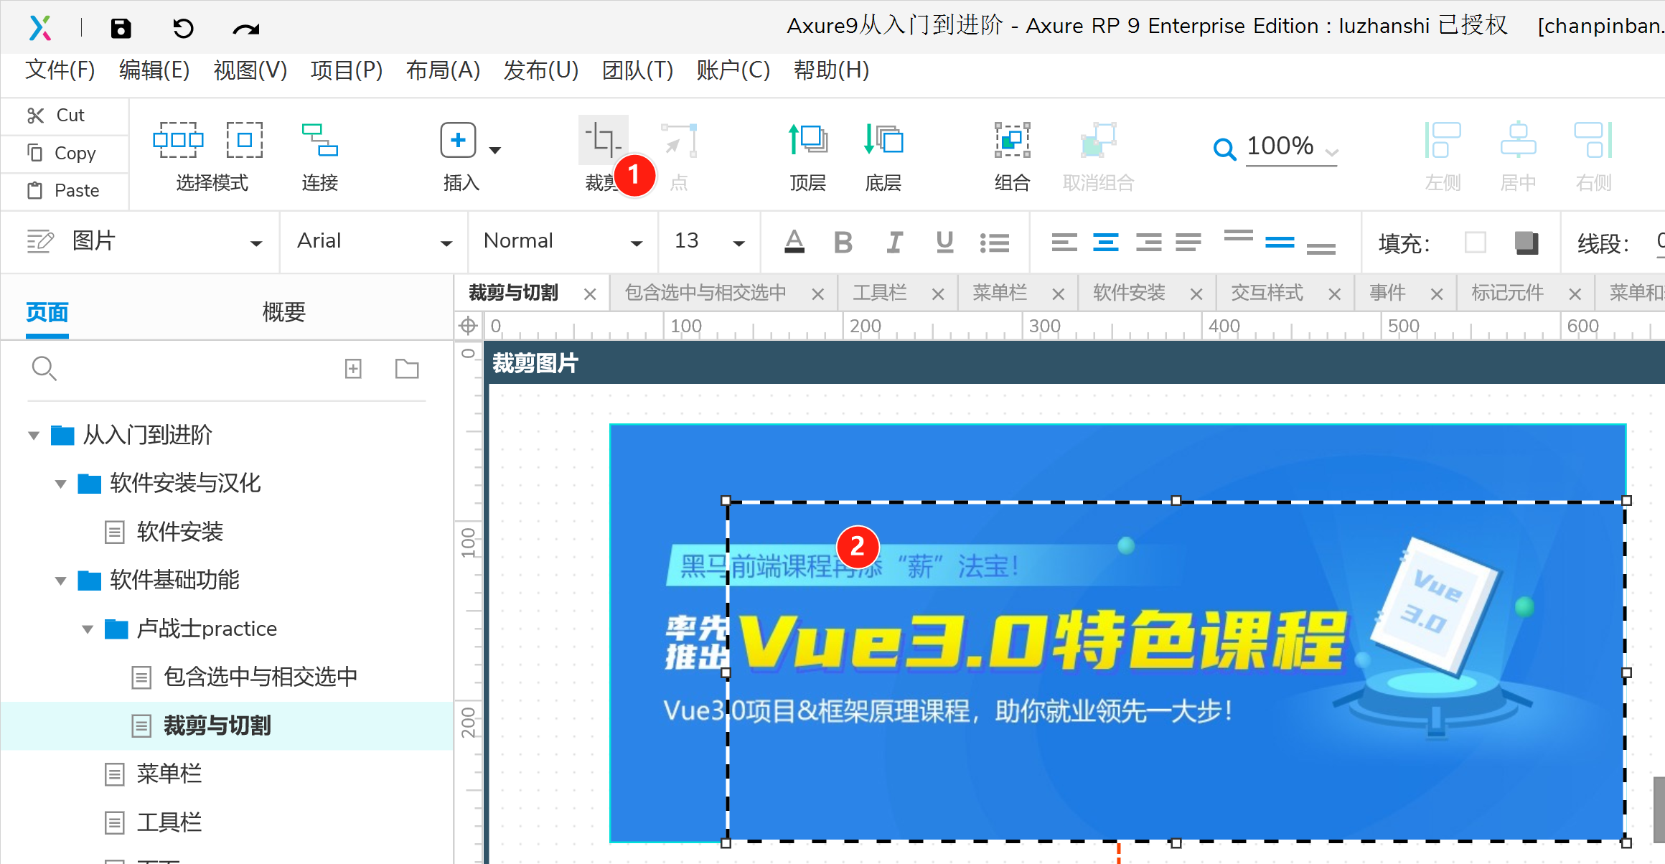Viewport: 1665px width, 864px height.
Task: Click the undo arrow icon
Action: pyautogui.click(x=183, y=29)
